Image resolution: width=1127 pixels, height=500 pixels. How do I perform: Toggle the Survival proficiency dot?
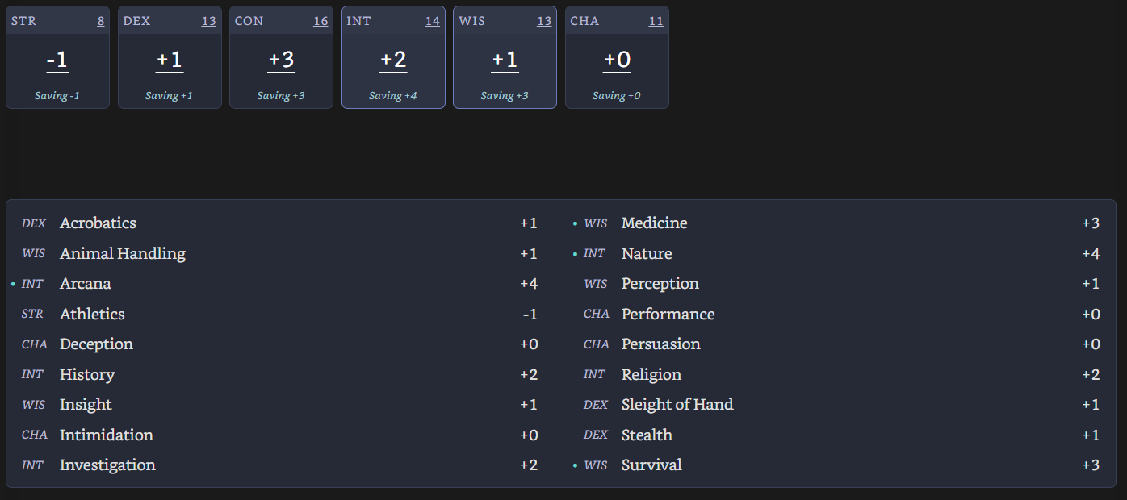click(575, 465)
